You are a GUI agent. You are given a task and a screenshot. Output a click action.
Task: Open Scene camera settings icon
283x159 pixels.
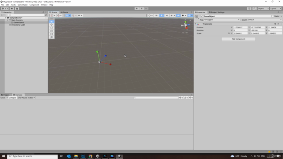click(183, 15)
